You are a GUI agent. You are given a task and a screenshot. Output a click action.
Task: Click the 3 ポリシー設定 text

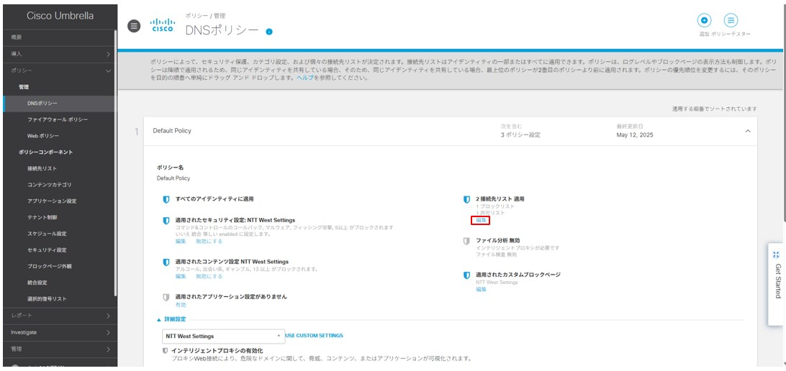pos(520,134)
